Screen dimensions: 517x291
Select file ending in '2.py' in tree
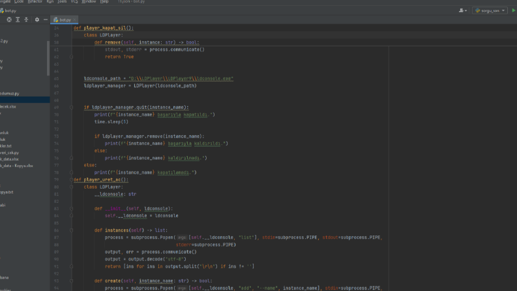pyautogui.click(x=4, y=41)
